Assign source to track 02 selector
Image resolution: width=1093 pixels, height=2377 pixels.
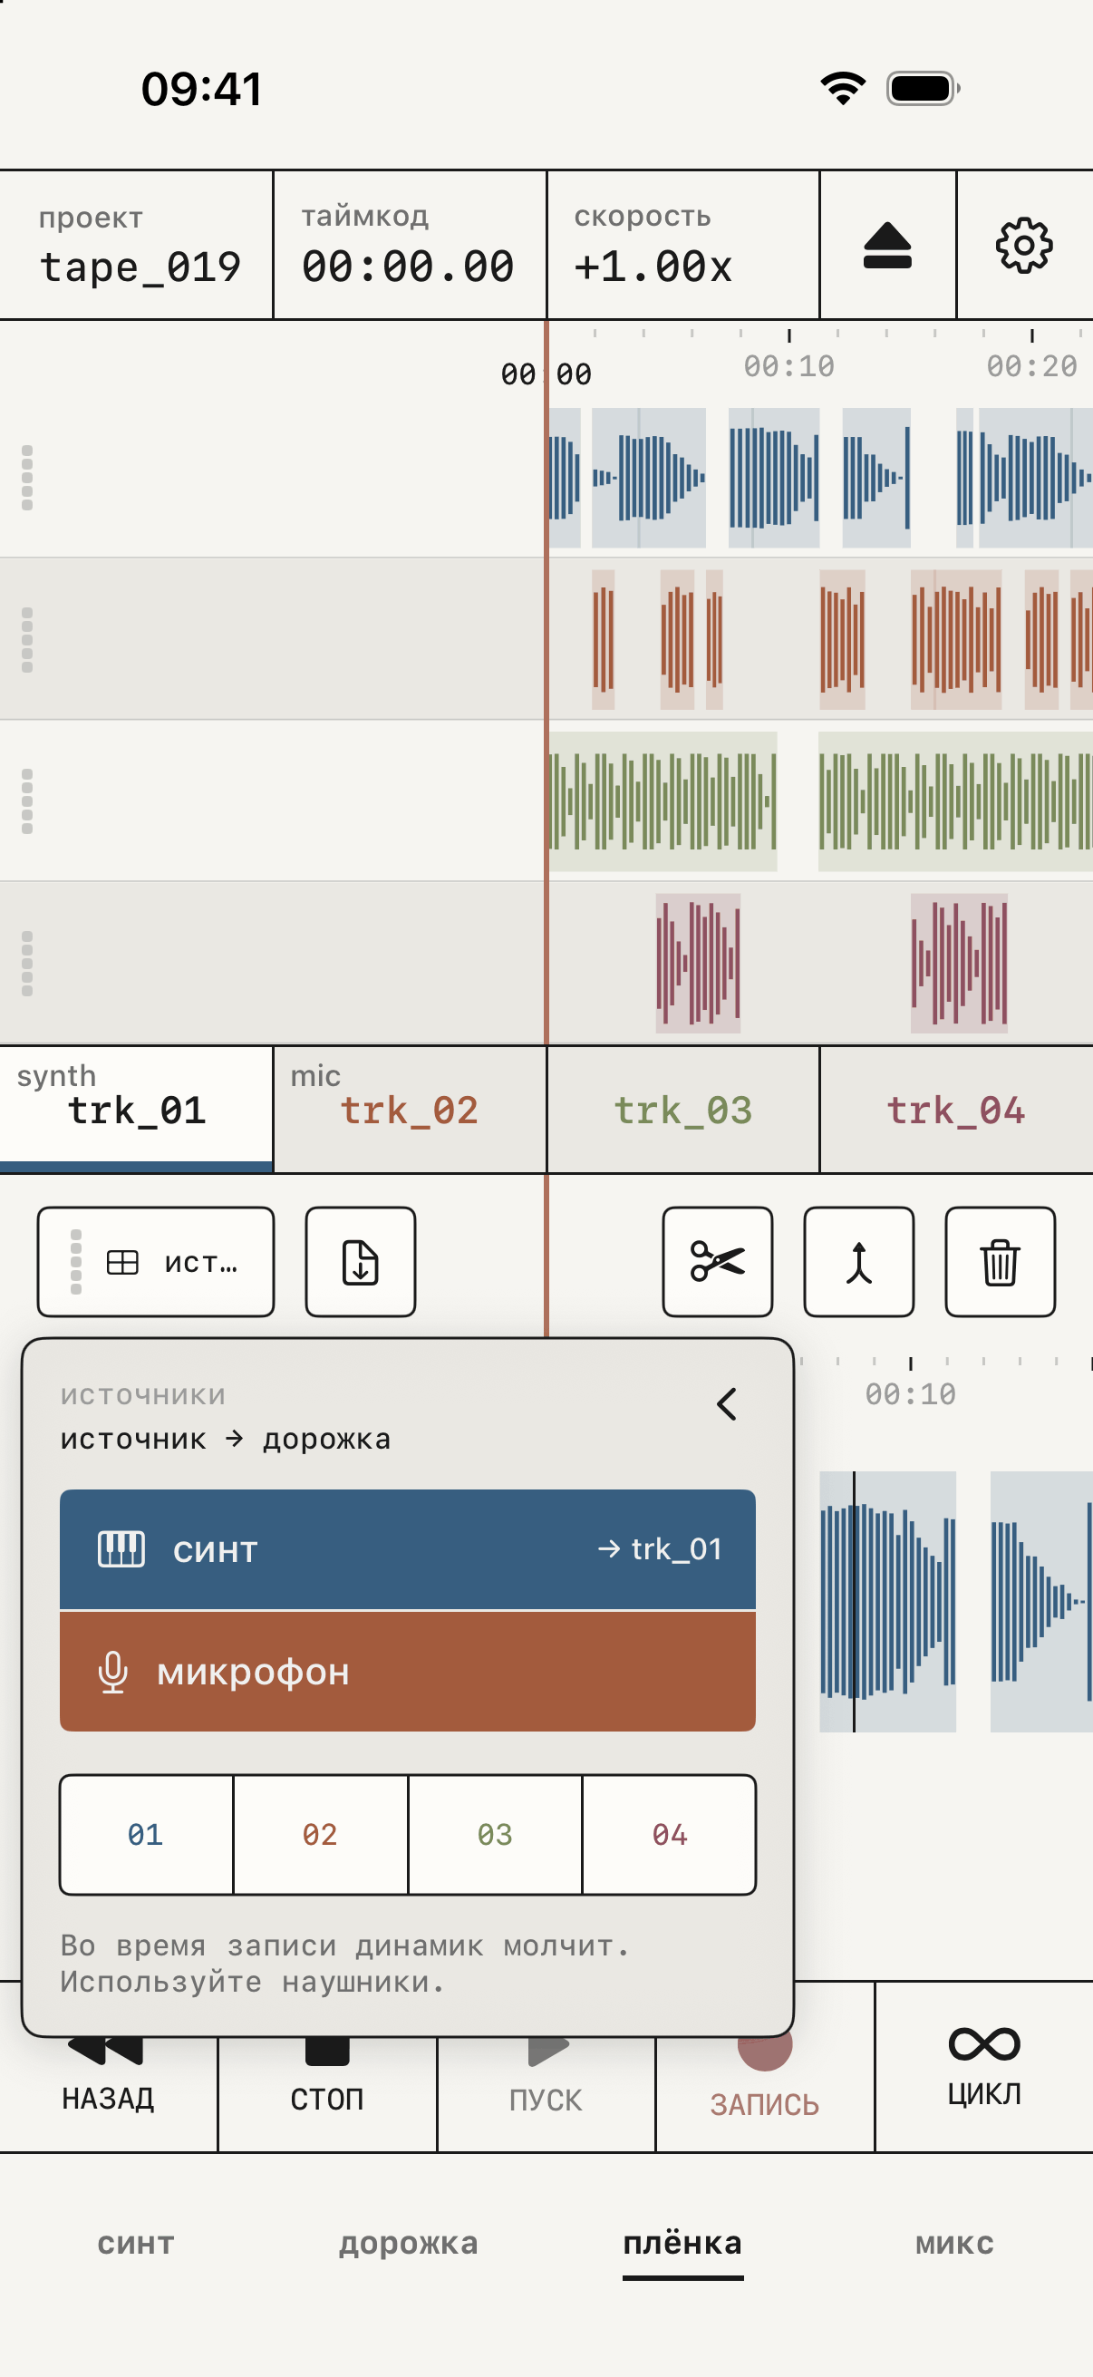pos(320,1835)
